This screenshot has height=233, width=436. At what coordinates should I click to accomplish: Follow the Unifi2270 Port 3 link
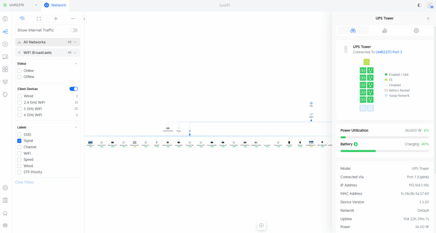pos(389,52)
